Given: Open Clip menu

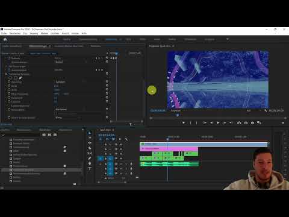Looking at the screenshot, I should click(x=25, y=33).
